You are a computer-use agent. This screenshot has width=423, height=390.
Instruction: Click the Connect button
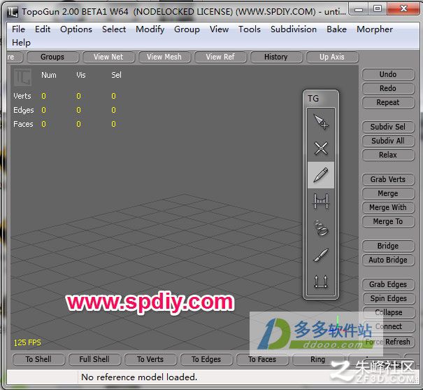click(389, 326)
